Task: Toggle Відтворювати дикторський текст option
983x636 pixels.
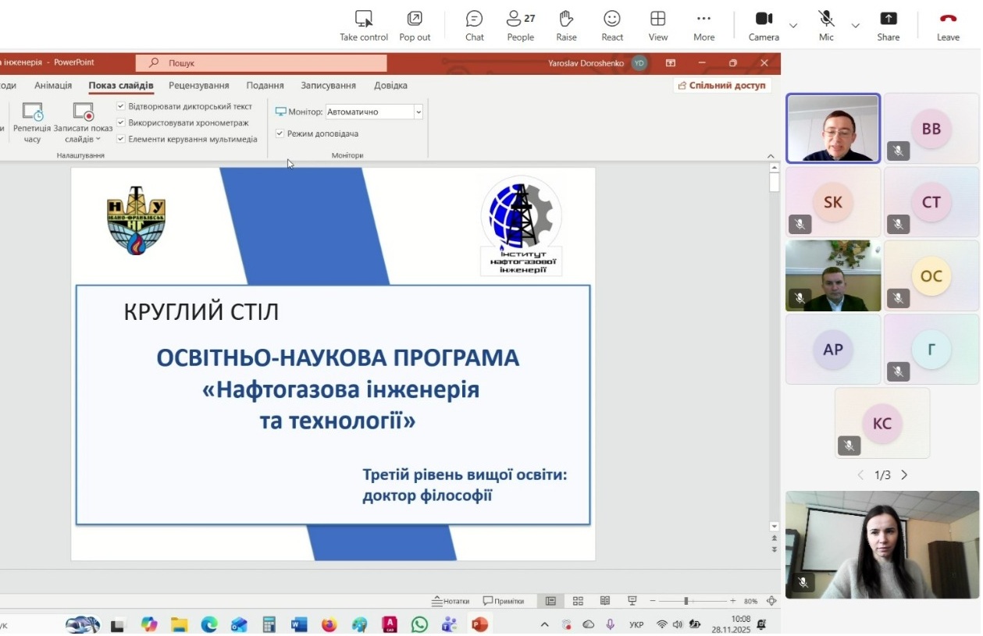Action: (x=121, y=105)
